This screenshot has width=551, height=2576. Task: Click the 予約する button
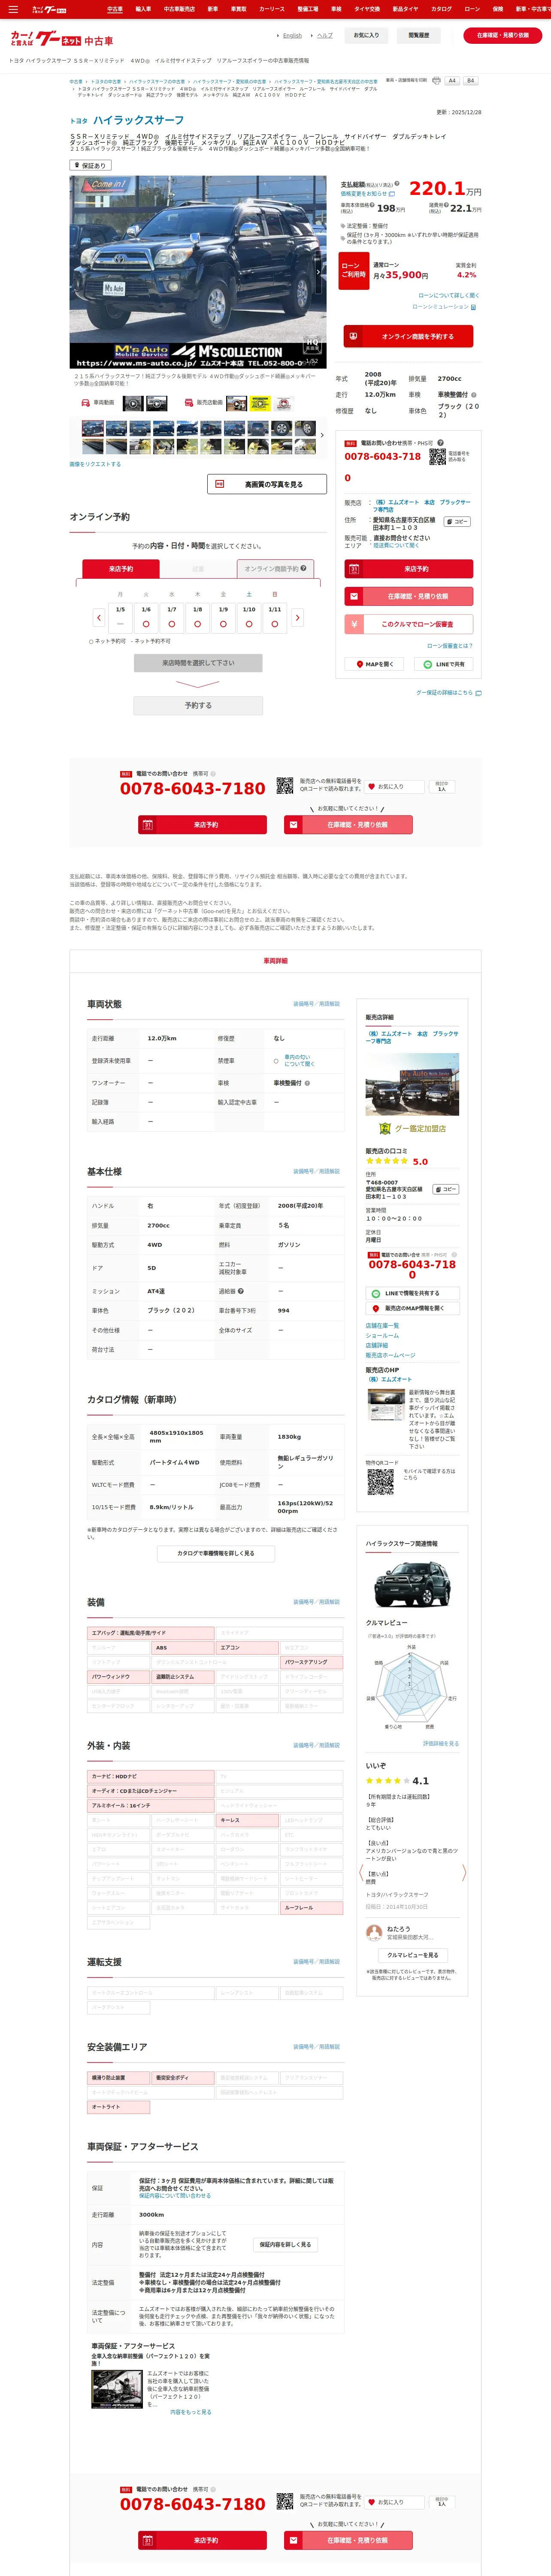click(x=198, y=705)
